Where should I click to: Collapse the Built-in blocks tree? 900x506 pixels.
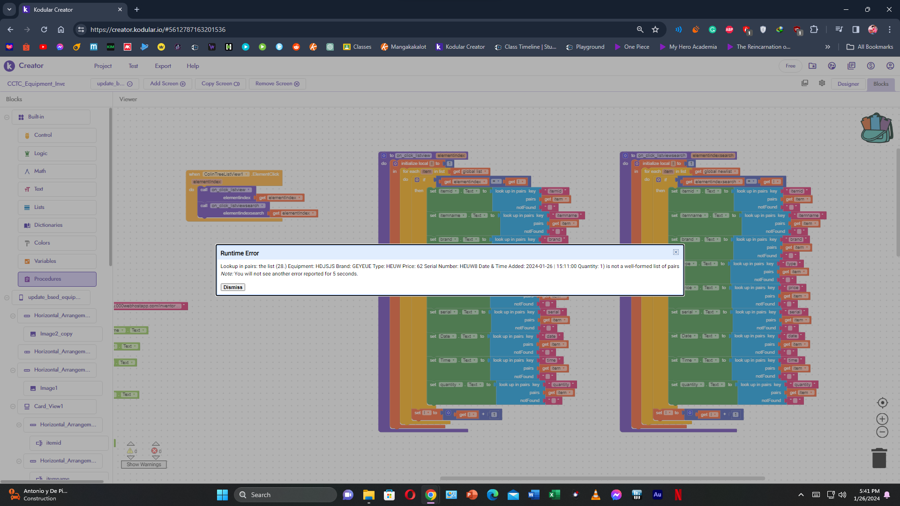pos(7,117)
